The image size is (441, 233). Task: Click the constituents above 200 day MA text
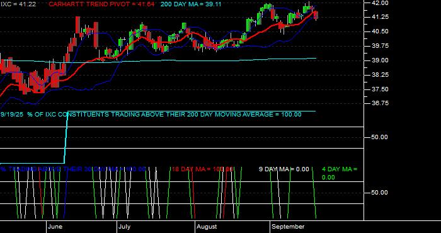tap(151, 115)
